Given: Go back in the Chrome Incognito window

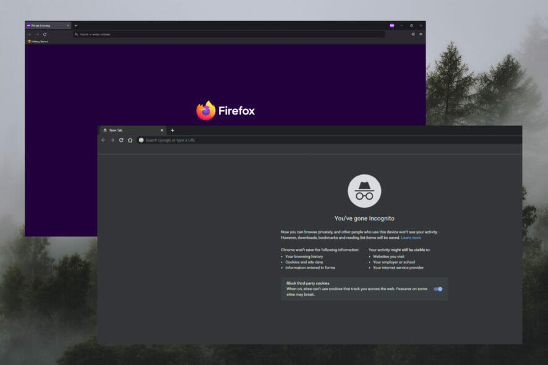Looking at the screenshot, I should 103,140.
